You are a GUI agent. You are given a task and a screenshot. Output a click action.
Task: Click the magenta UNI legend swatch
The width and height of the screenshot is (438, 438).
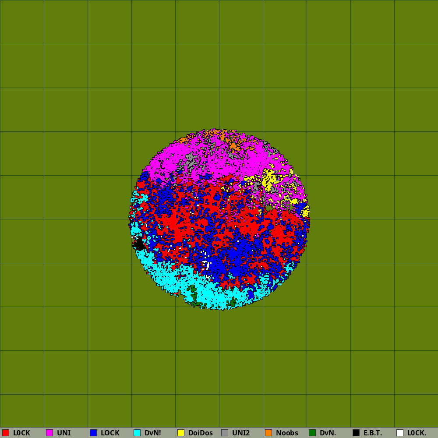pyautogui.click(x=49, y=433)
